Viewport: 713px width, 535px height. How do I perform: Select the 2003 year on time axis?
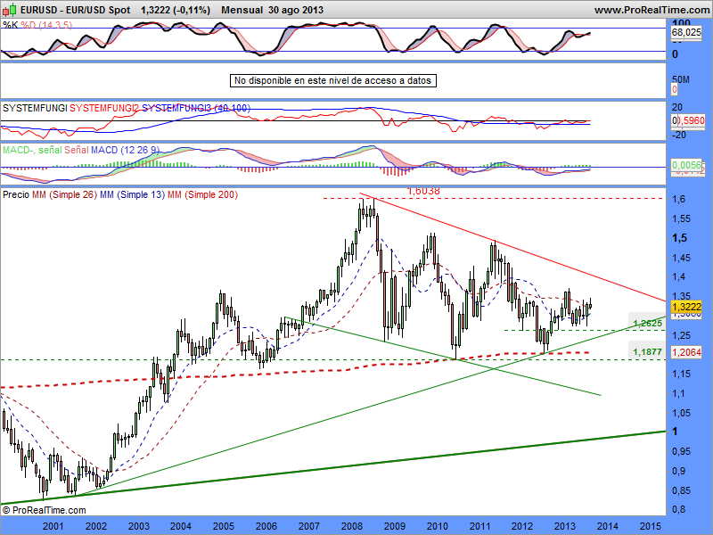[139, 526]
